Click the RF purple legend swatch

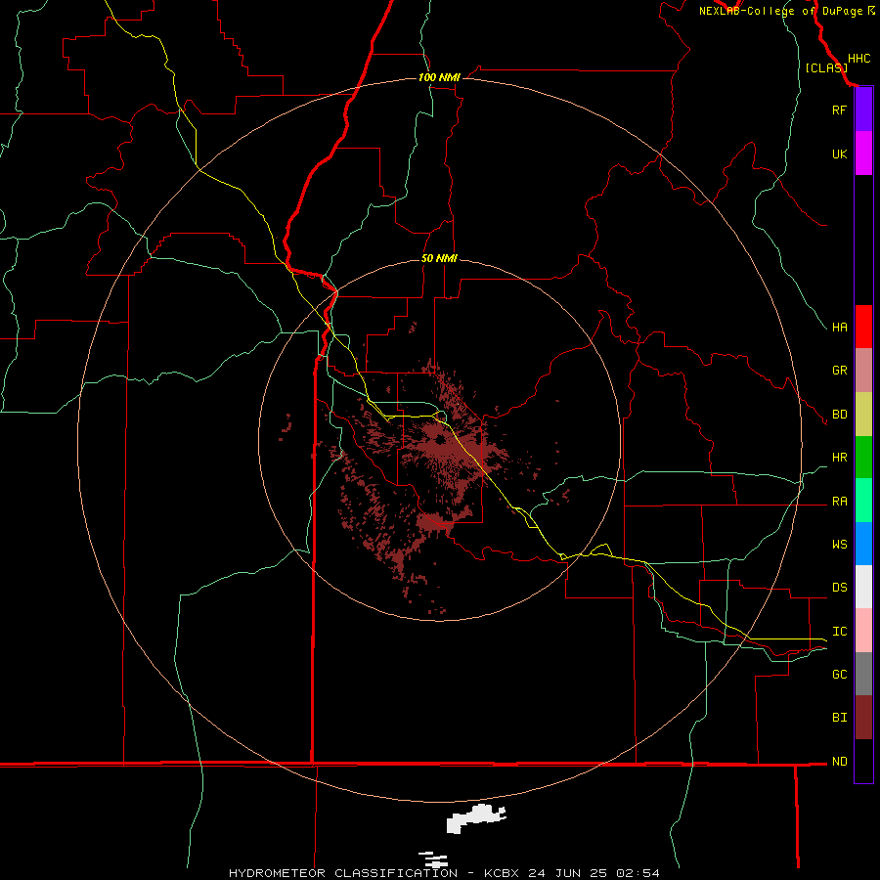click(863, 110)
